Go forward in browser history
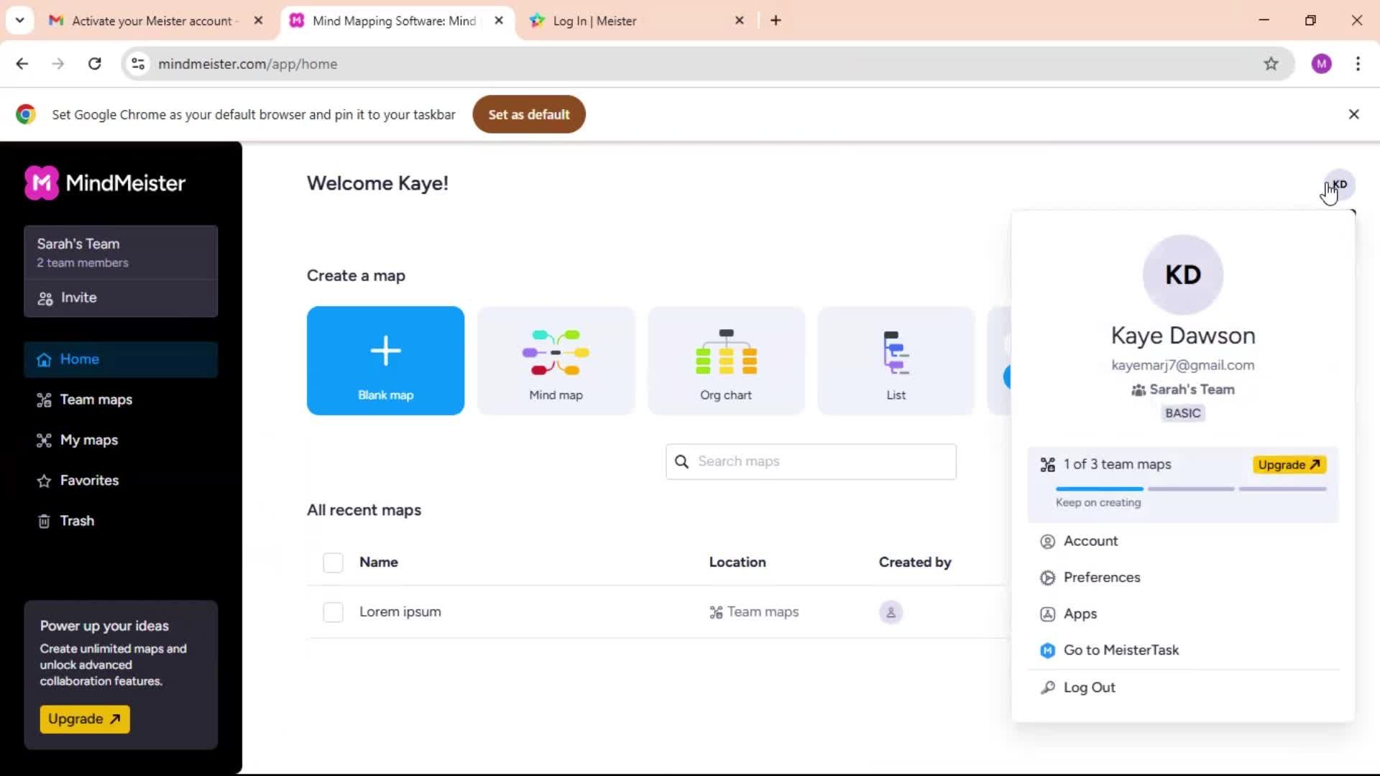Screen dimensions: 1380x776 pyautogui.click(x=58, y=64)
